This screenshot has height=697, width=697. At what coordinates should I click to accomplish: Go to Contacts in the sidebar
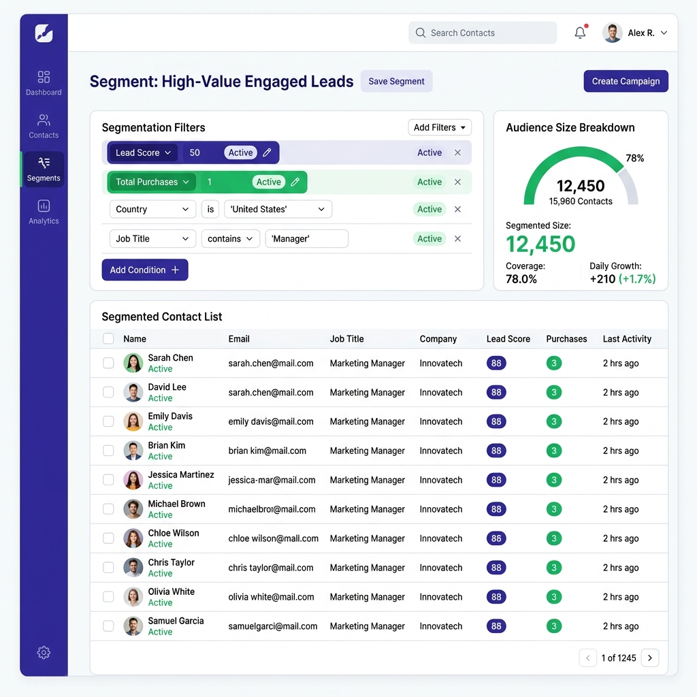pyautogui.click(x=44, y=126)
